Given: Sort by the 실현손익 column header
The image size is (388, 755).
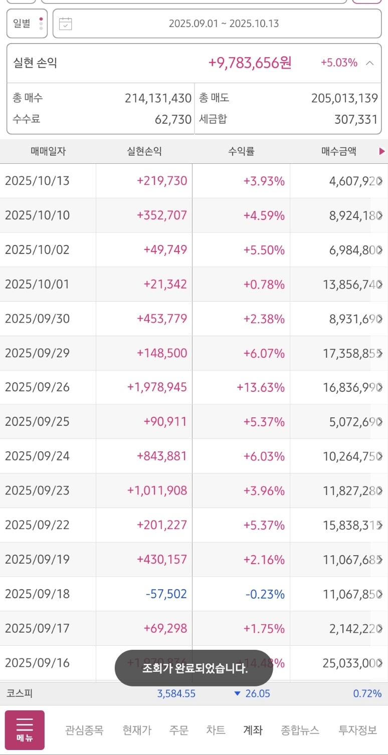Looking at the screenshot, I should coord(144,151).
